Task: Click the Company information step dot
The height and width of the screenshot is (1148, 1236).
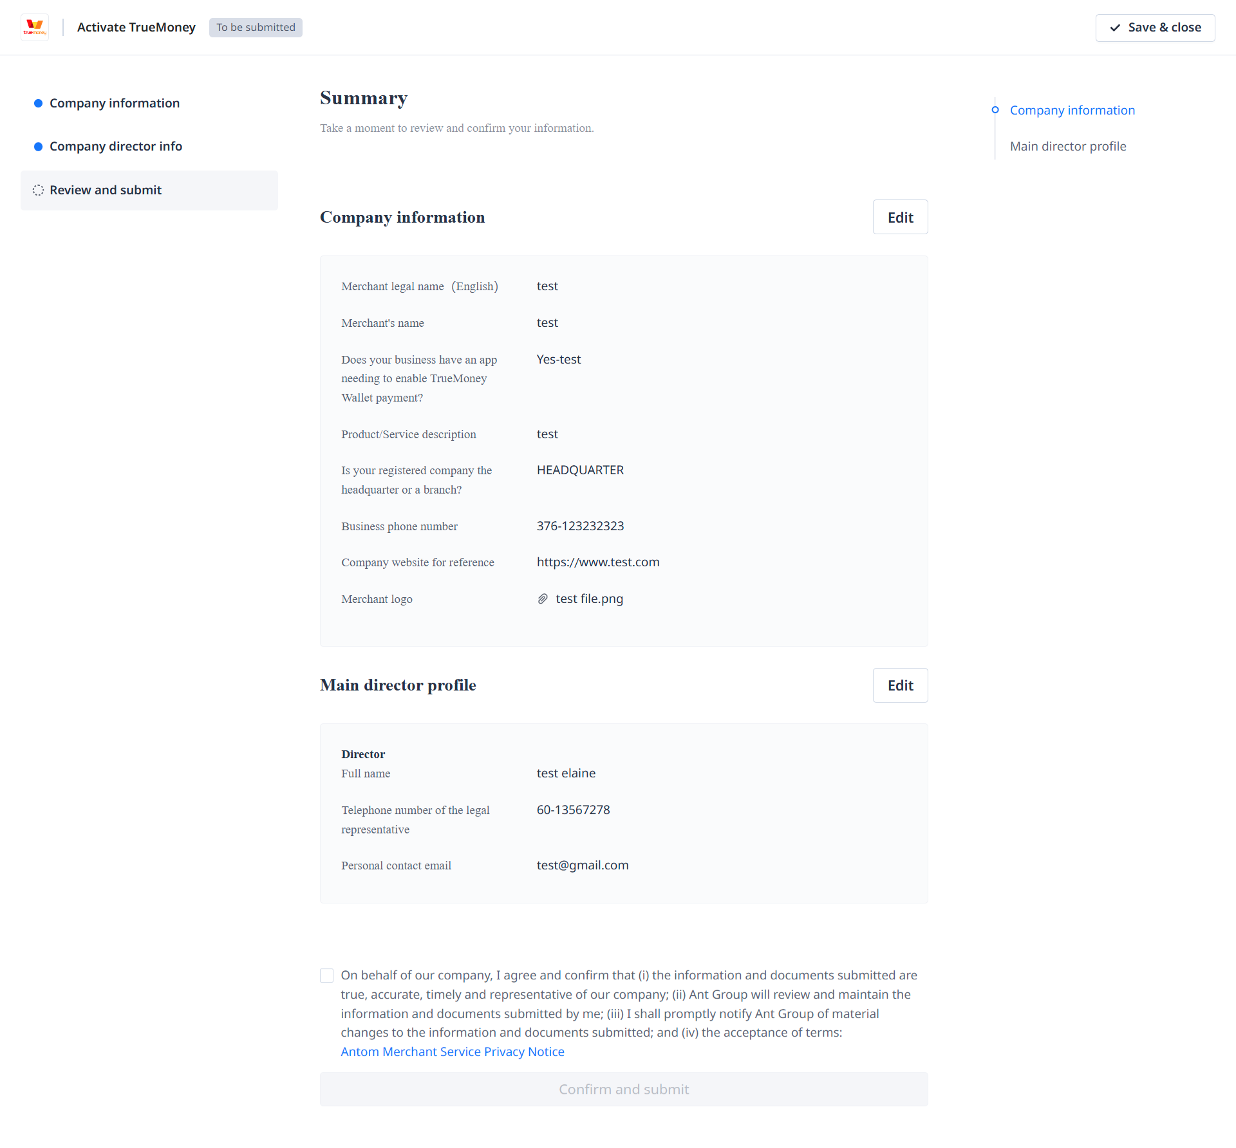Action: 39,104
